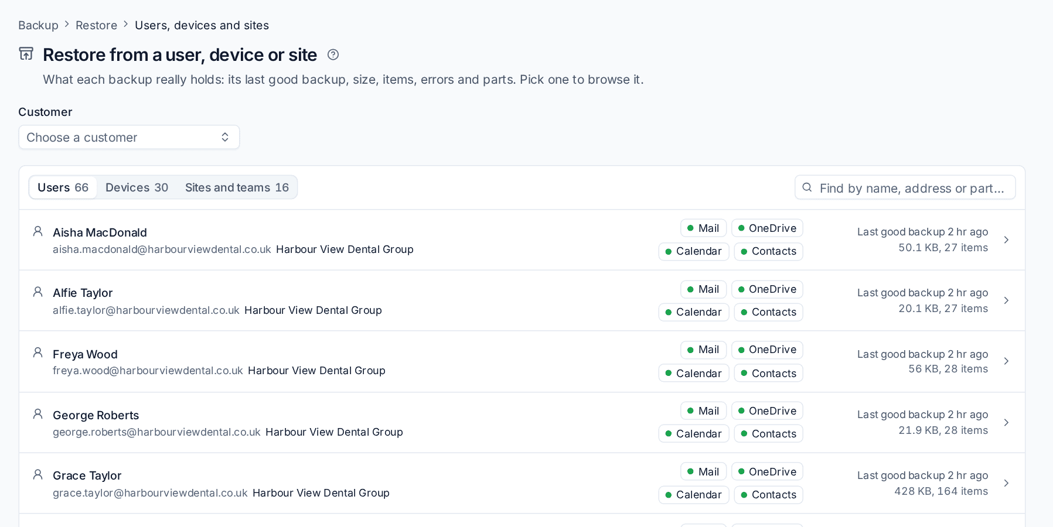Click Harbour View Dental Group in Grace Taylor's row
Viewport: 1053px width, 527px height.
pyautogui.click(x=321, y=493)
